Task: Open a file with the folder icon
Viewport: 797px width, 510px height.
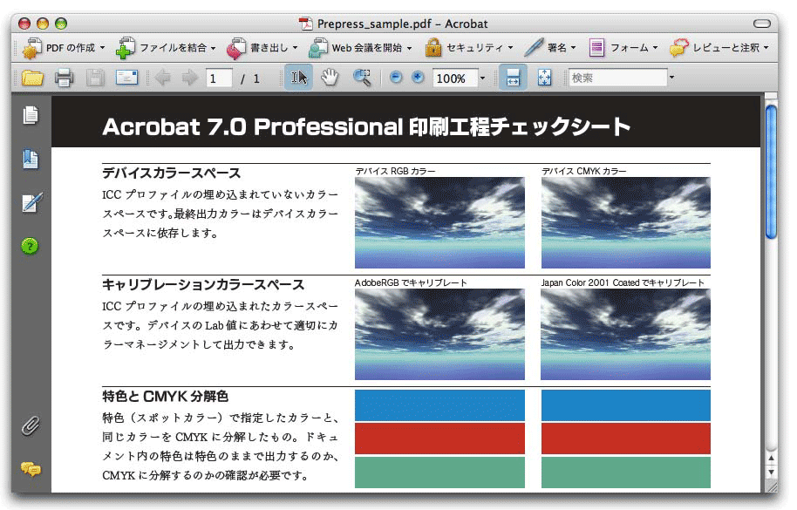Action: (x=32, y=78)
